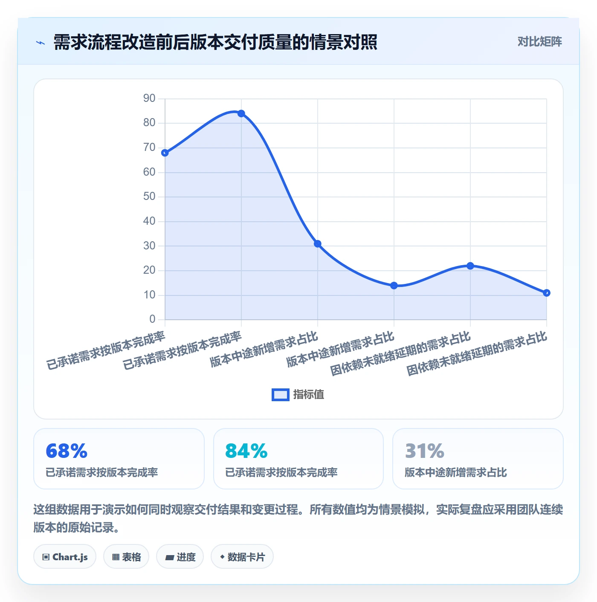Click the grid icon in the 表格 tag
This screenshot has width=597, height=602.
116,557
